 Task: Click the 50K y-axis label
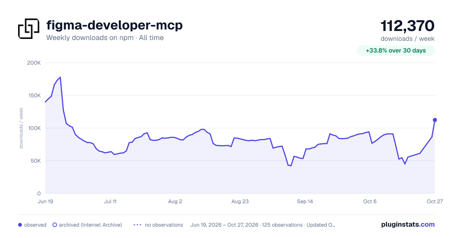(x=36, y=161)
